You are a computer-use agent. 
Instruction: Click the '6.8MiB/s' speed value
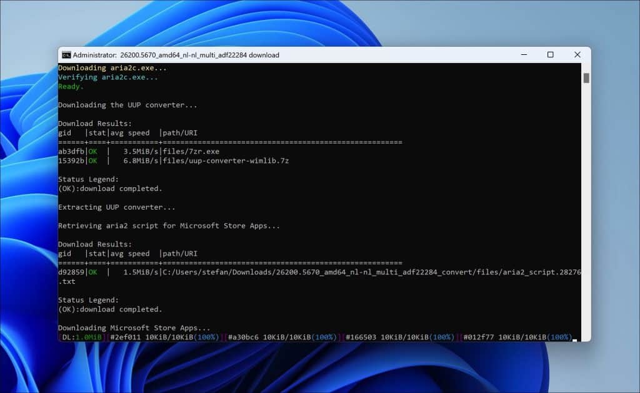141,161
